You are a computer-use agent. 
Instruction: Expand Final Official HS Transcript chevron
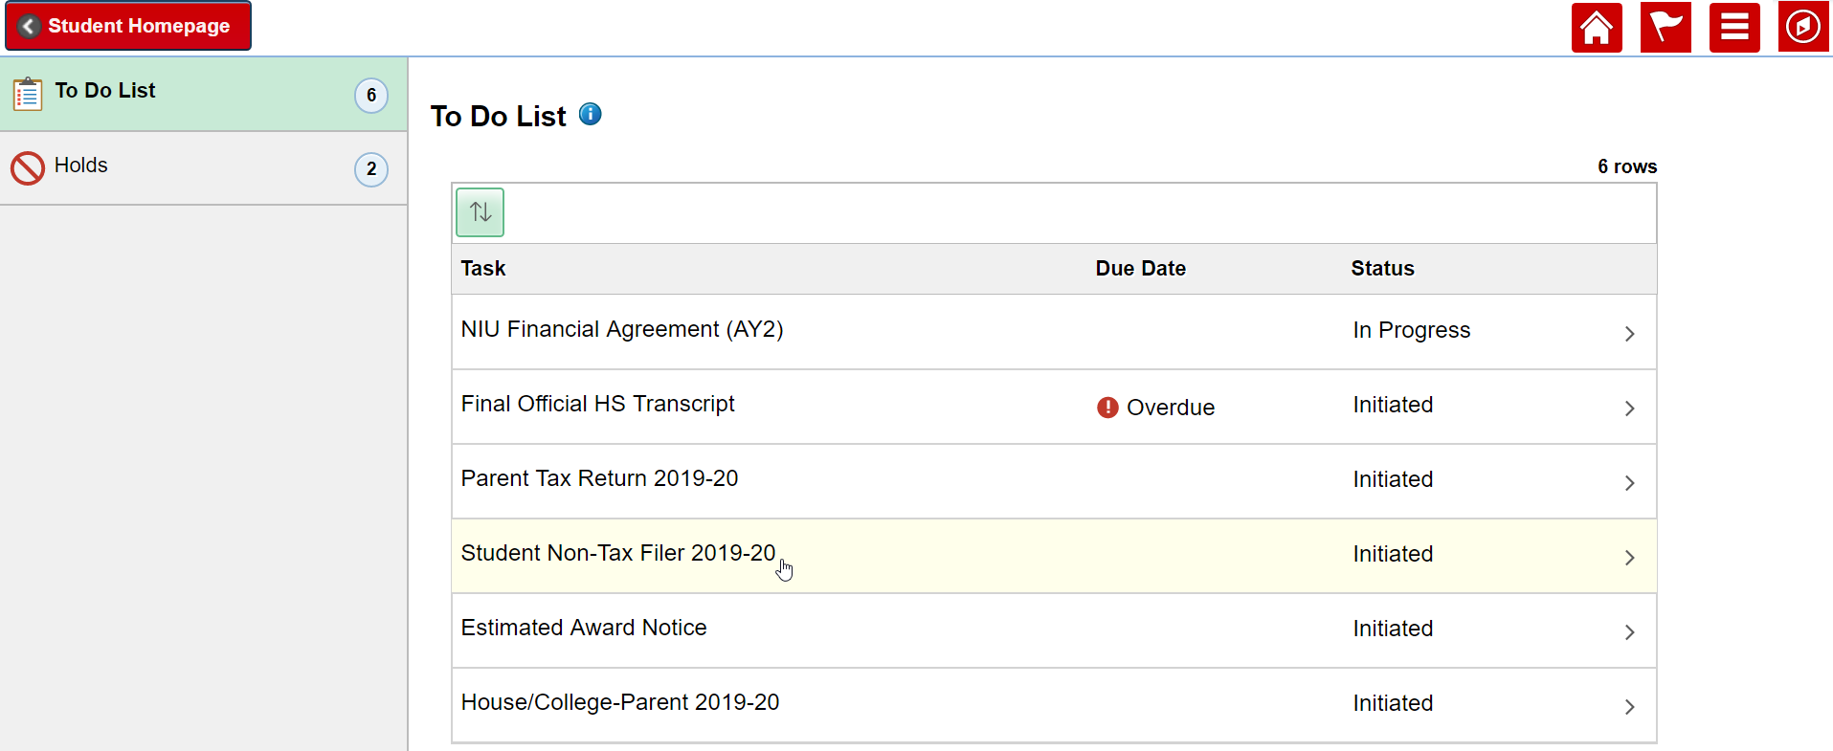tap(1629, 409)
